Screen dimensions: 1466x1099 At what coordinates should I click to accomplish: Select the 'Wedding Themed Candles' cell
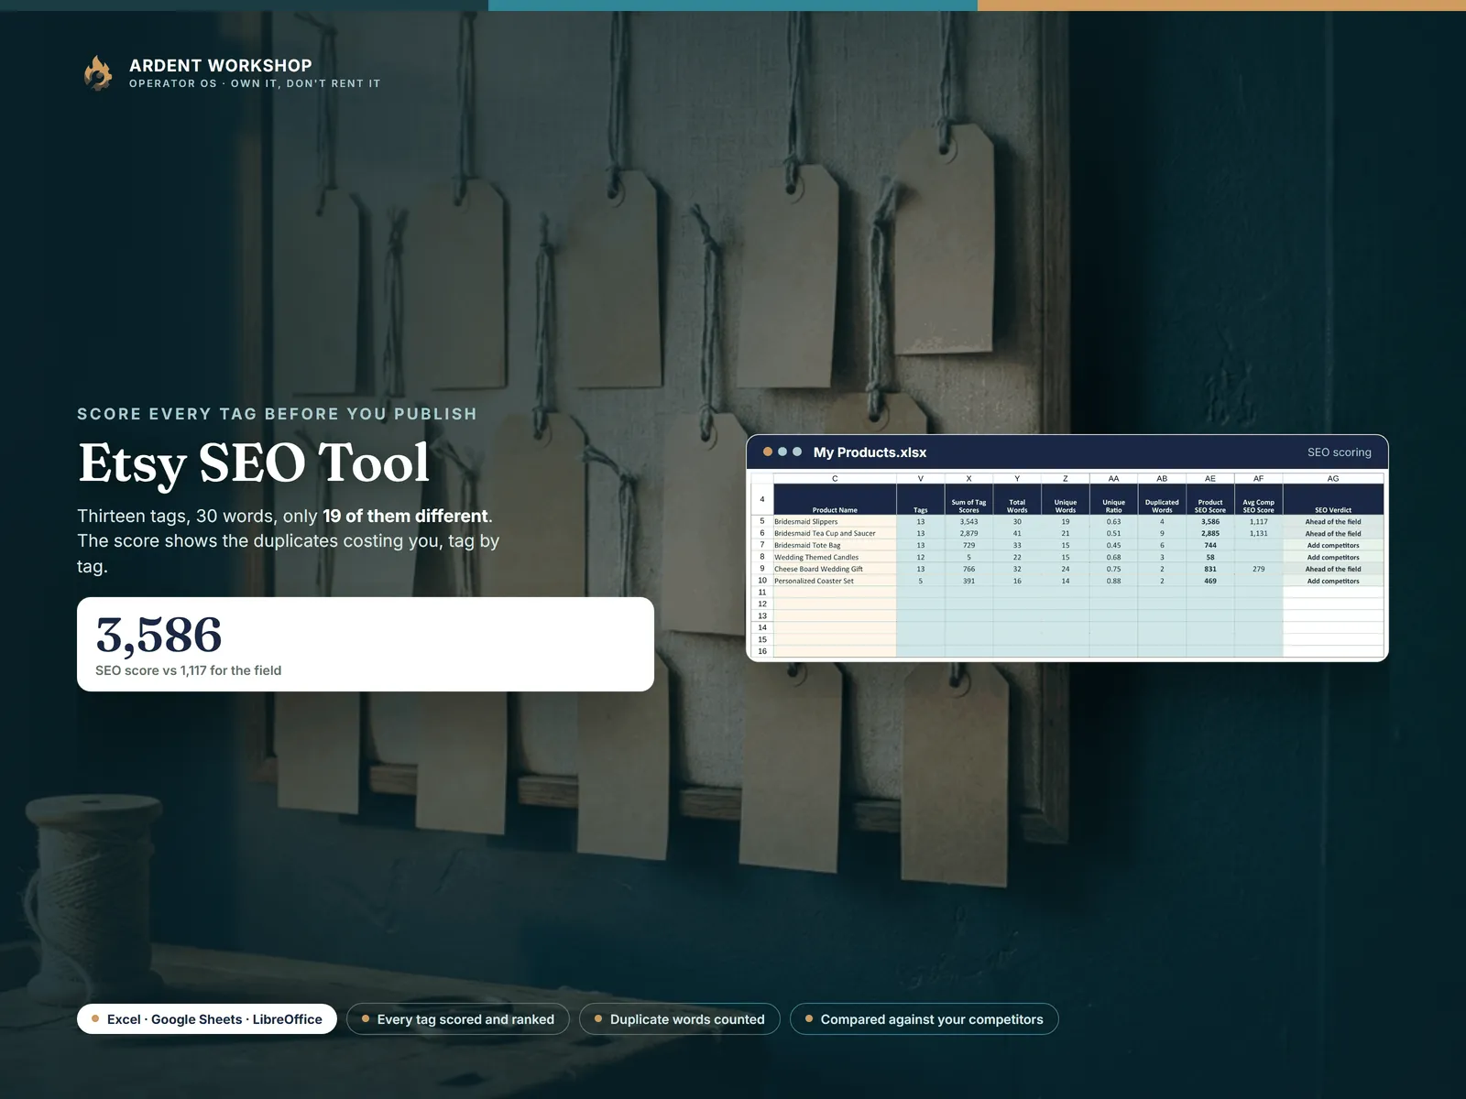coord(835,558)
